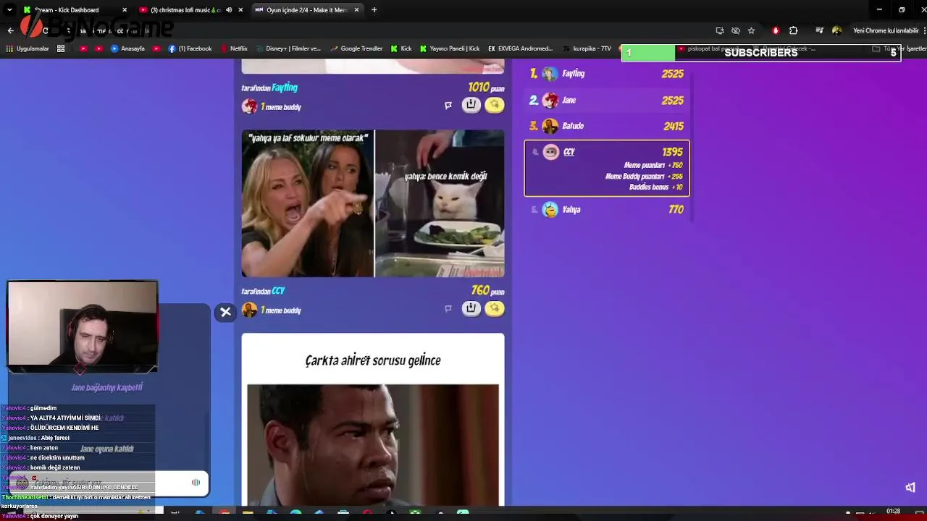Download the Fayting meme via save icon
The height and width of the screenshot is (521, 927).
471,105
